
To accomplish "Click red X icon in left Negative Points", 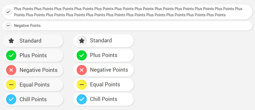I will [11, 70].
